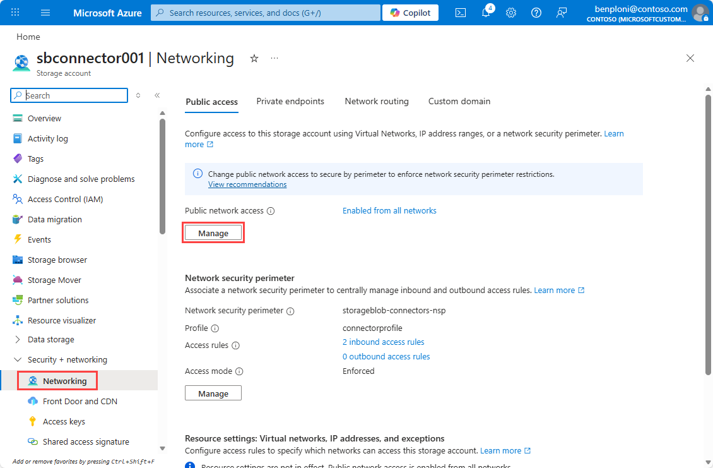Click the Tags icon in sidebar

[x=18, y=159]
